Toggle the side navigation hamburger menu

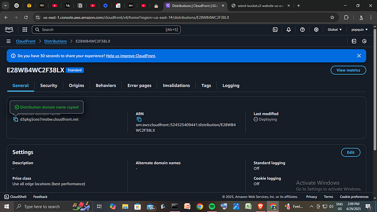click(8, 41)
